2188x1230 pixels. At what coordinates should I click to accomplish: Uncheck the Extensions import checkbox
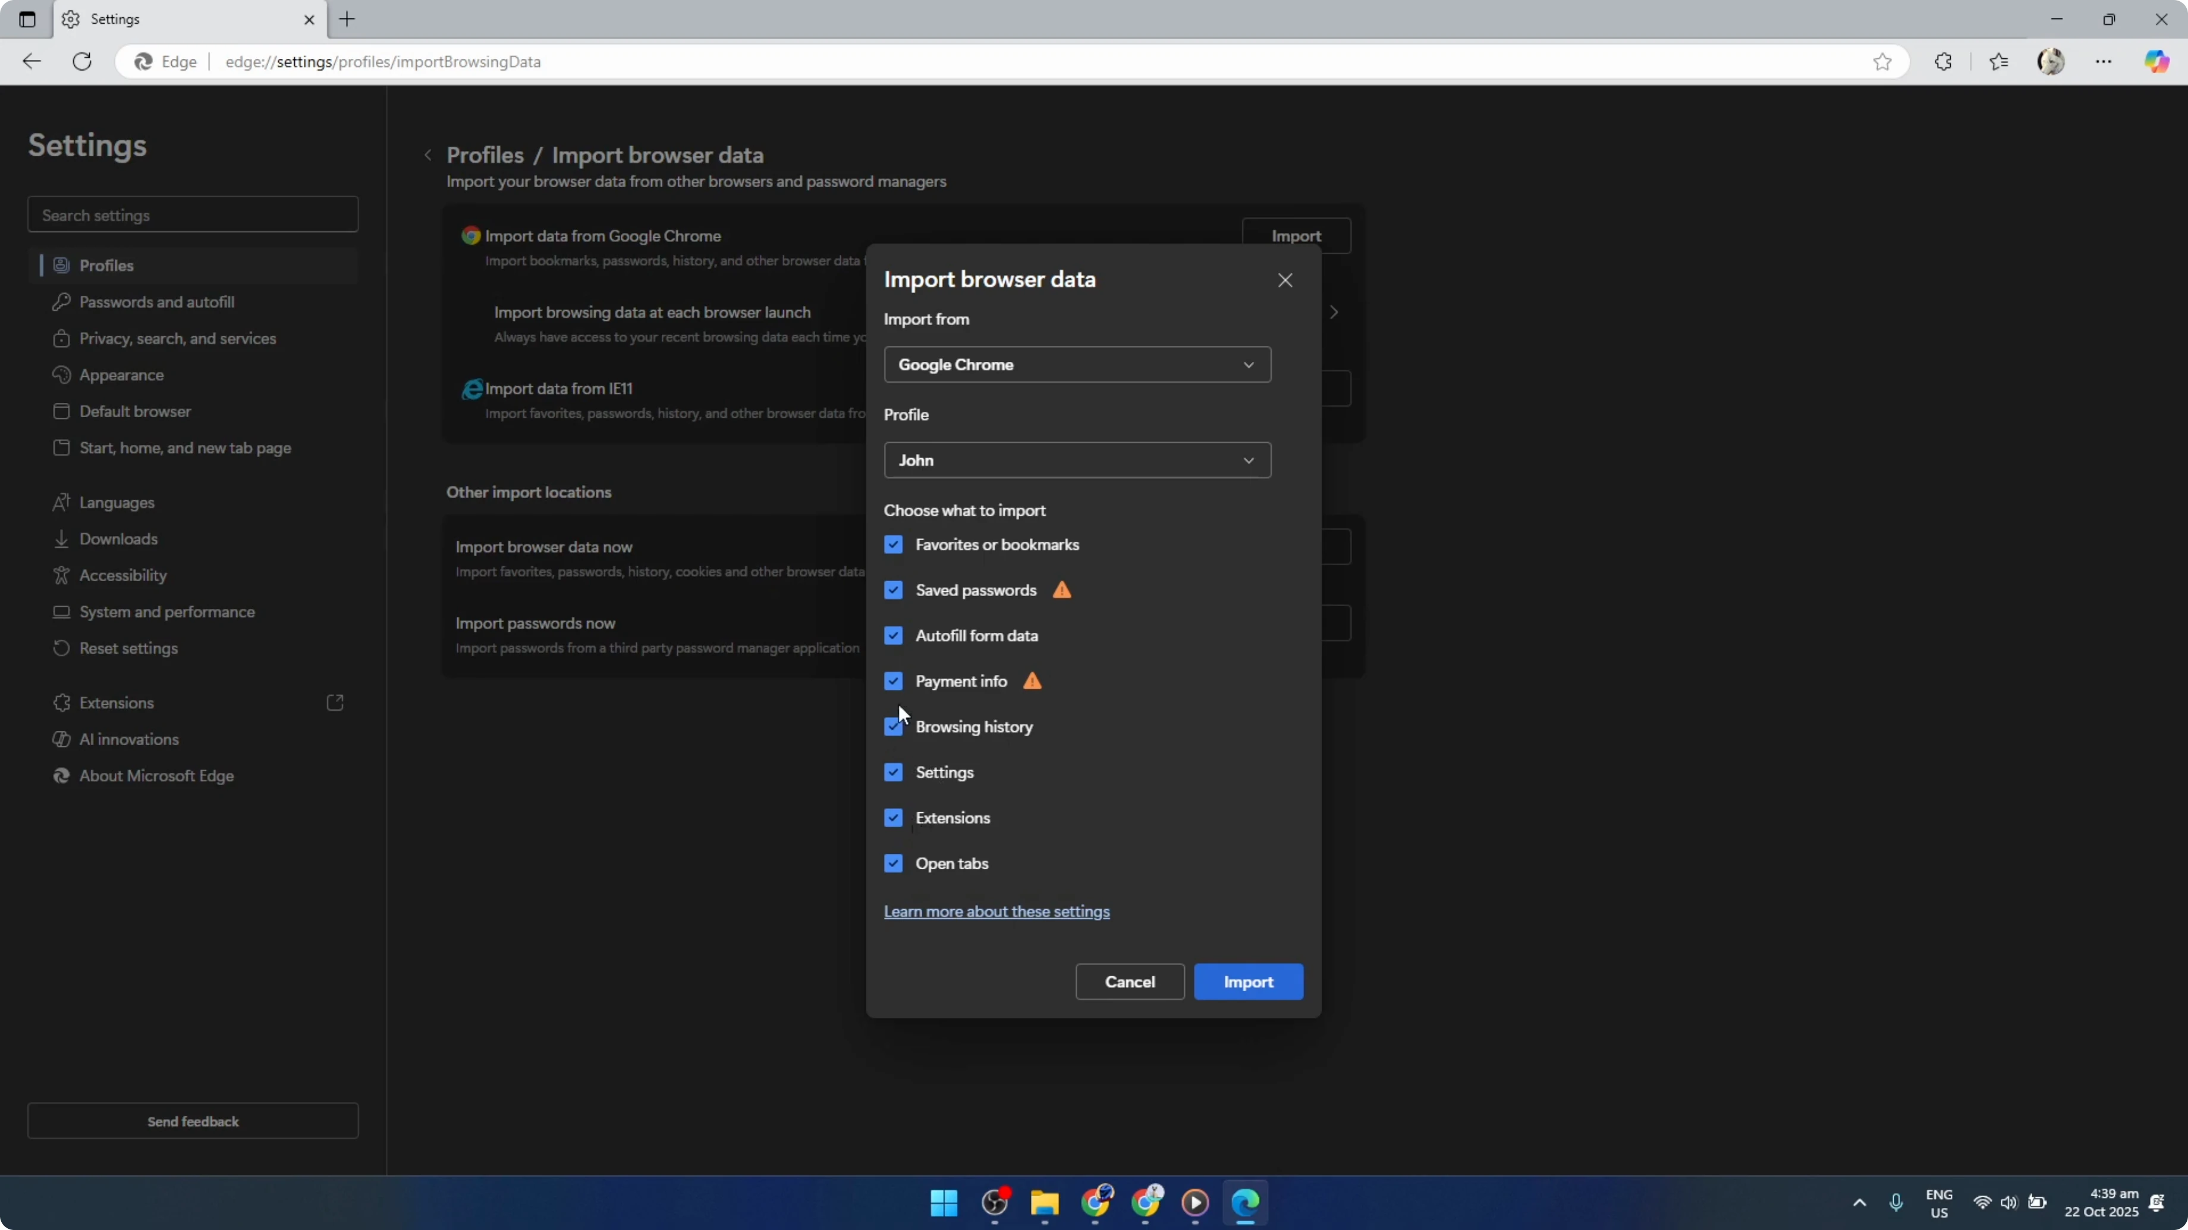click(x=894, y=818)
